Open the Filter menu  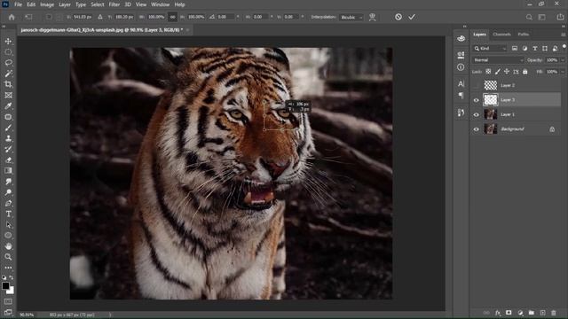pyautogui.click(x=114, y=4)
